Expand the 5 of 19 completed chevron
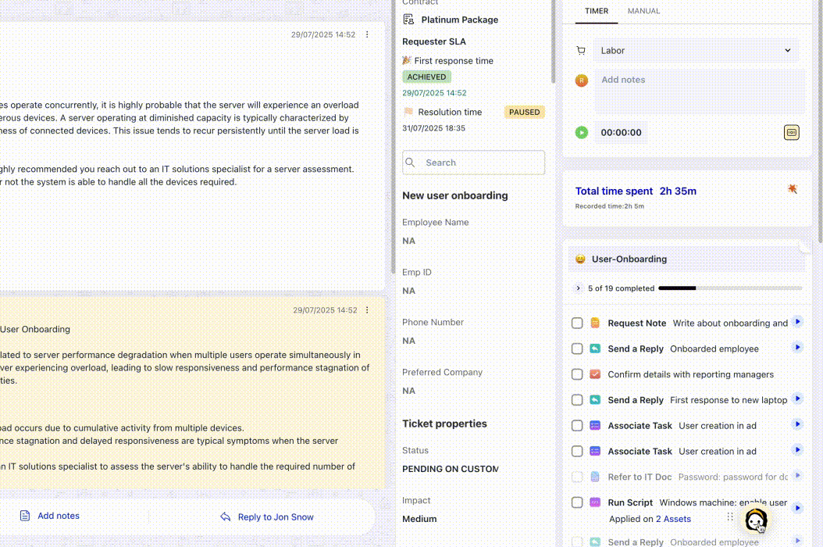This screenshot has height=547, width=823. [578, 288]
